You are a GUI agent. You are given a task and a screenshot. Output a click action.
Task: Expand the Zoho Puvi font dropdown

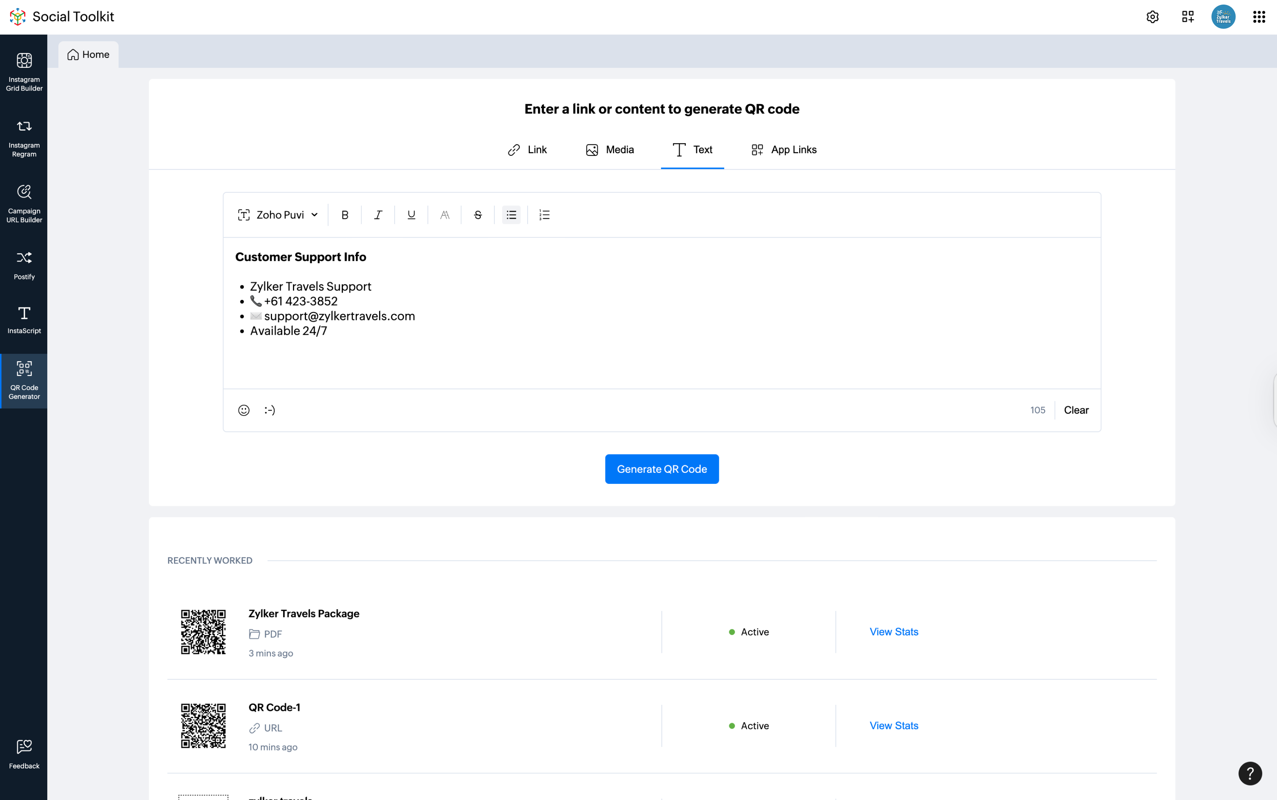tap(278, 215)
